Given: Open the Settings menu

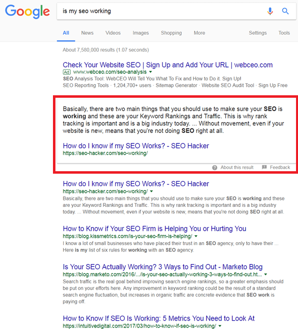Looking at the screenshot, I should [257, 33].
